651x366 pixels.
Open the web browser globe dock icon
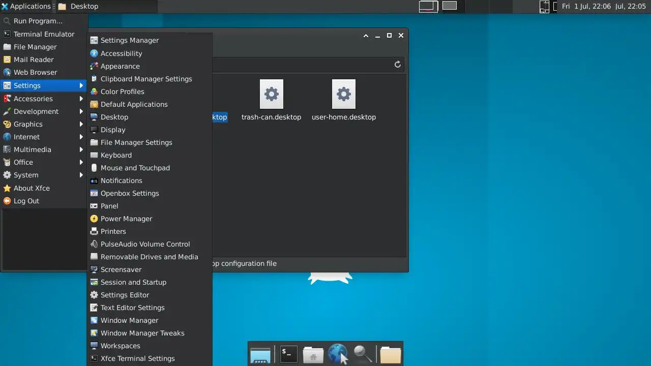(338, 354)
